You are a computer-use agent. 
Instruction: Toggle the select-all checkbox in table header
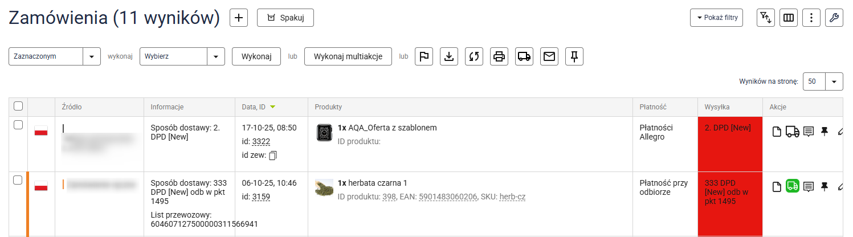click(18, 107)
